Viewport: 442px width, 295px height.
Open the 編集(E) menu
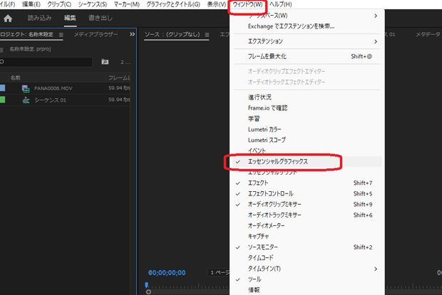pos(31,4)
